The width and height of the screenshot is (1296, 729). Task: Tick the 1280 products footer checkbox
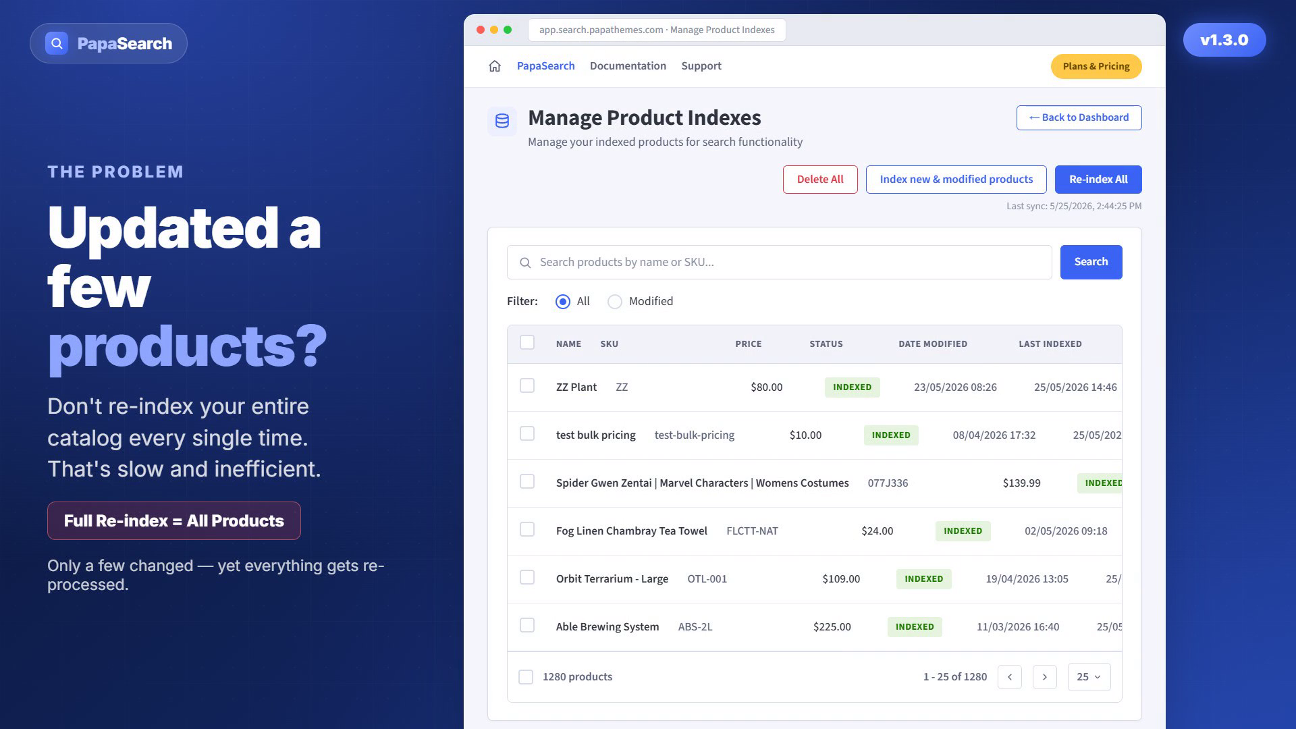(526, 677)
